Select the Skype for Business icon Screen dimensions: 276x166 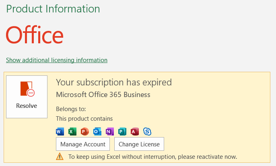click(147, 132)
